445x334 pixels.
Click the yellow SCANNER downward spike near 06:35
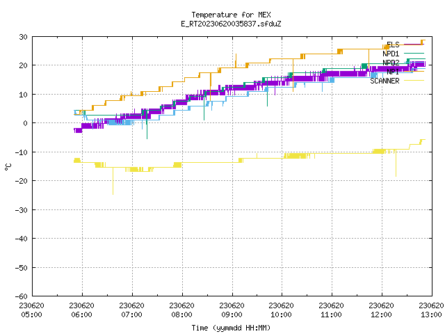pos(113,181)
